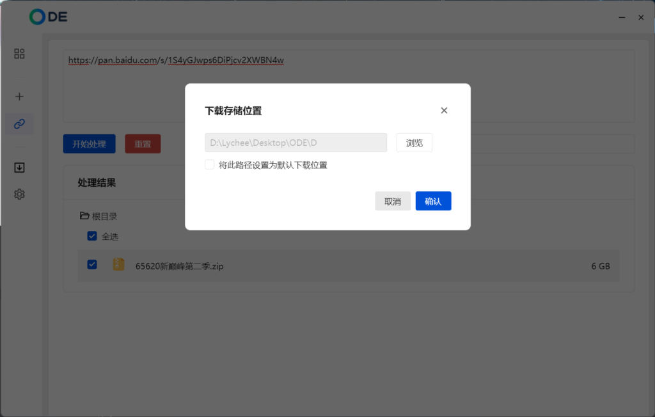Screen dimensions: 655x417
Task: Click the 取消 button in dialog
Action: pyautogui.click(x=393, y=201)
